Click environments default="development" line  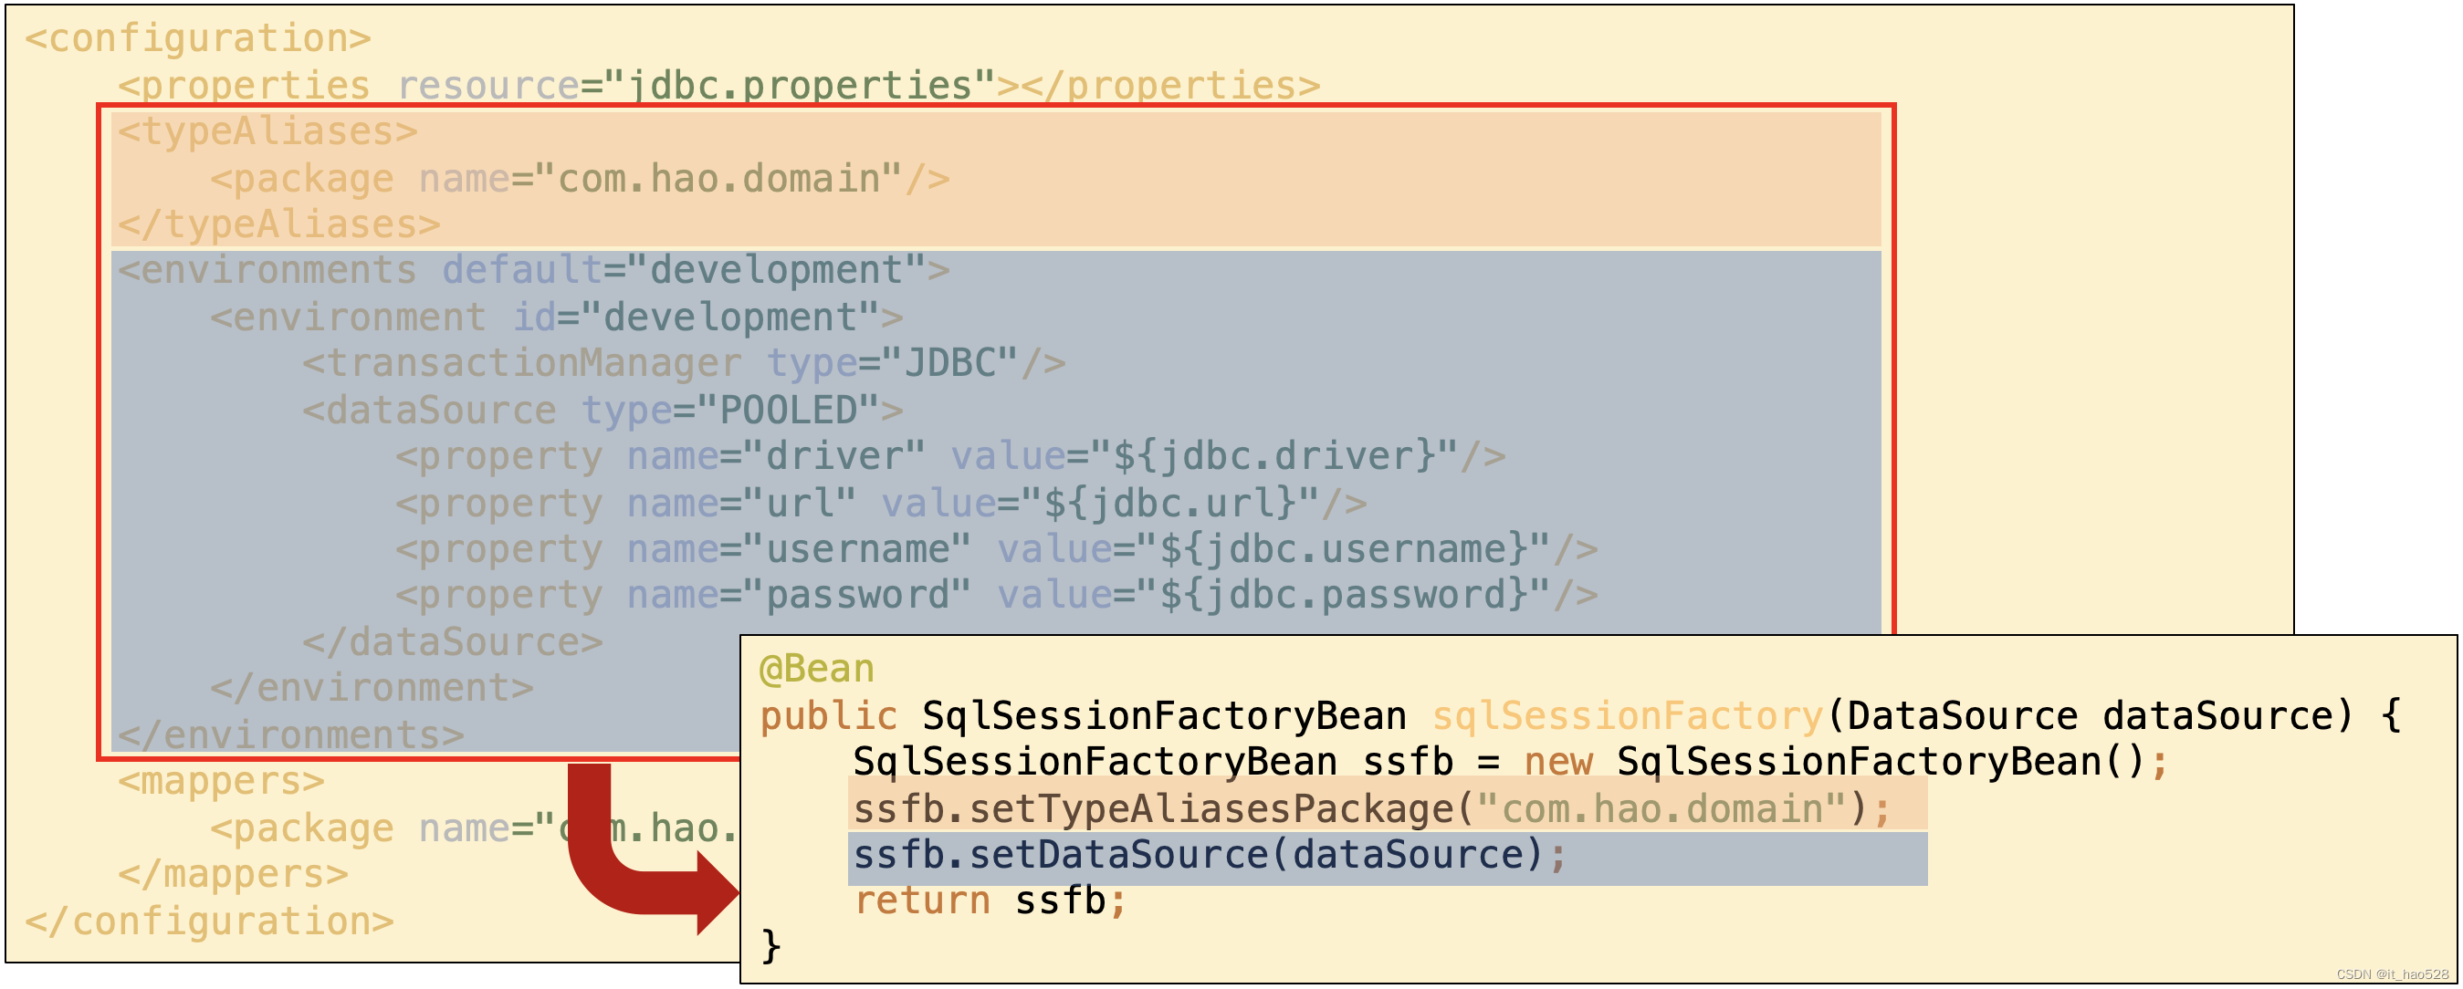click(x=534, y=270)
